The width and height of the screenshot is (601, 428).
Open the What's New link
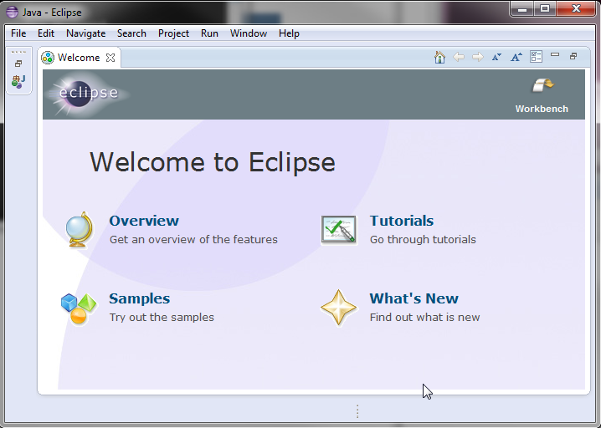[414, 298]
